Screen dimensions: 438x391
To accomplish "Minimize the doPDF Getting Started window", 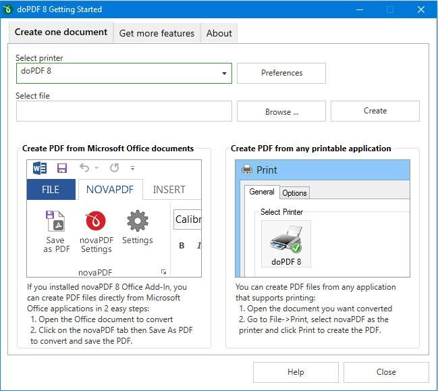I will (x=360, y=9).
